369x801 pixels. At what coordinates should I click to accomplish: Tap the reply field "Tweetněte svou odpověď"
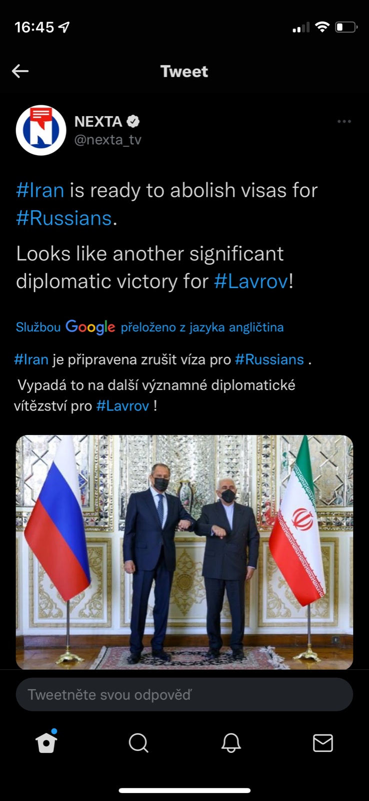[184, 694]
